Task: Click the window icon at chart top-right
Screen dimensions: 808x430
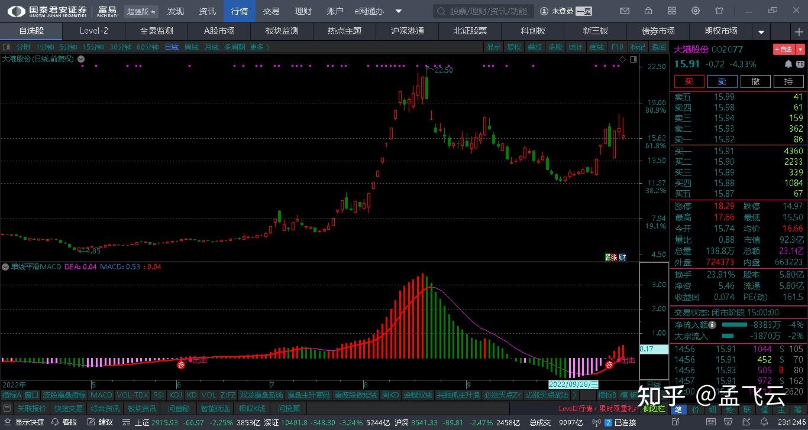Action: 634,59
